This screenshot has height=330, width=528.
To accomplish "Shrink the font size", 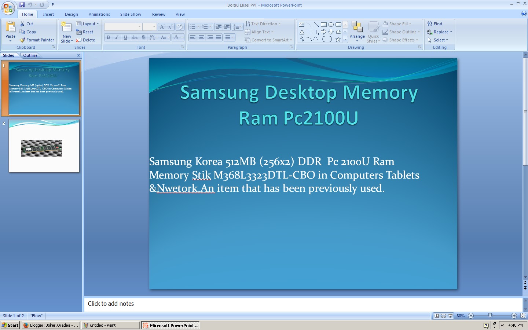I will (170, 27).
